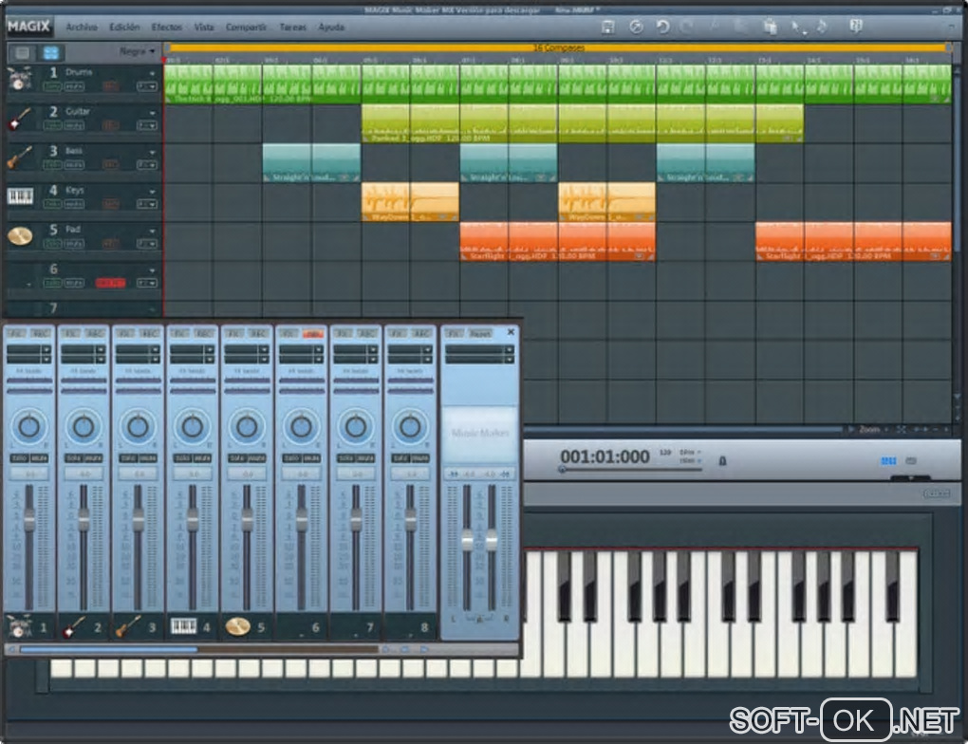
Task: Expand the Pad track options arrow
Action: (x=152, y=231)
